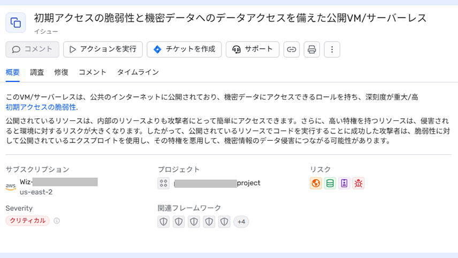Expand the +4 additional frameworks badge
This screenshot has width=458, height=258.
tap(241, 222)
